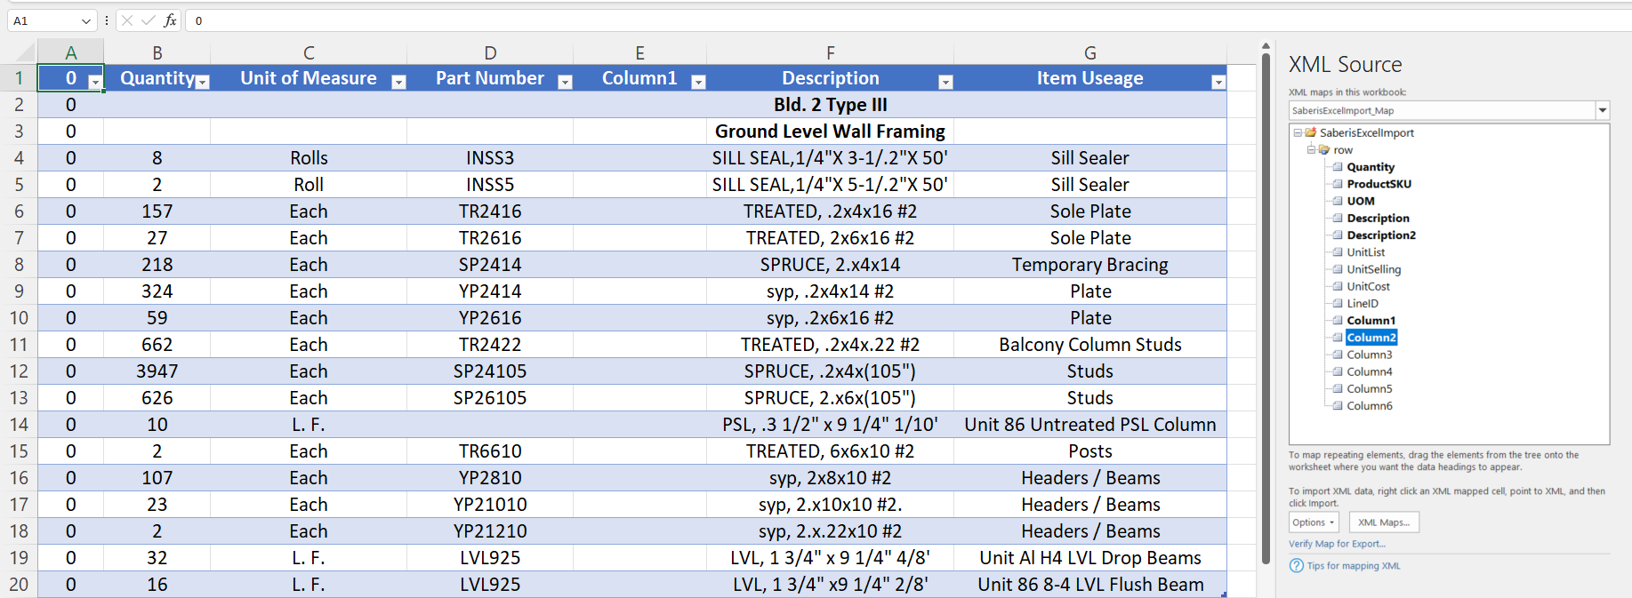Select column G header
The width and height of the screenshot is (1632, 598).
(1089, 53)
